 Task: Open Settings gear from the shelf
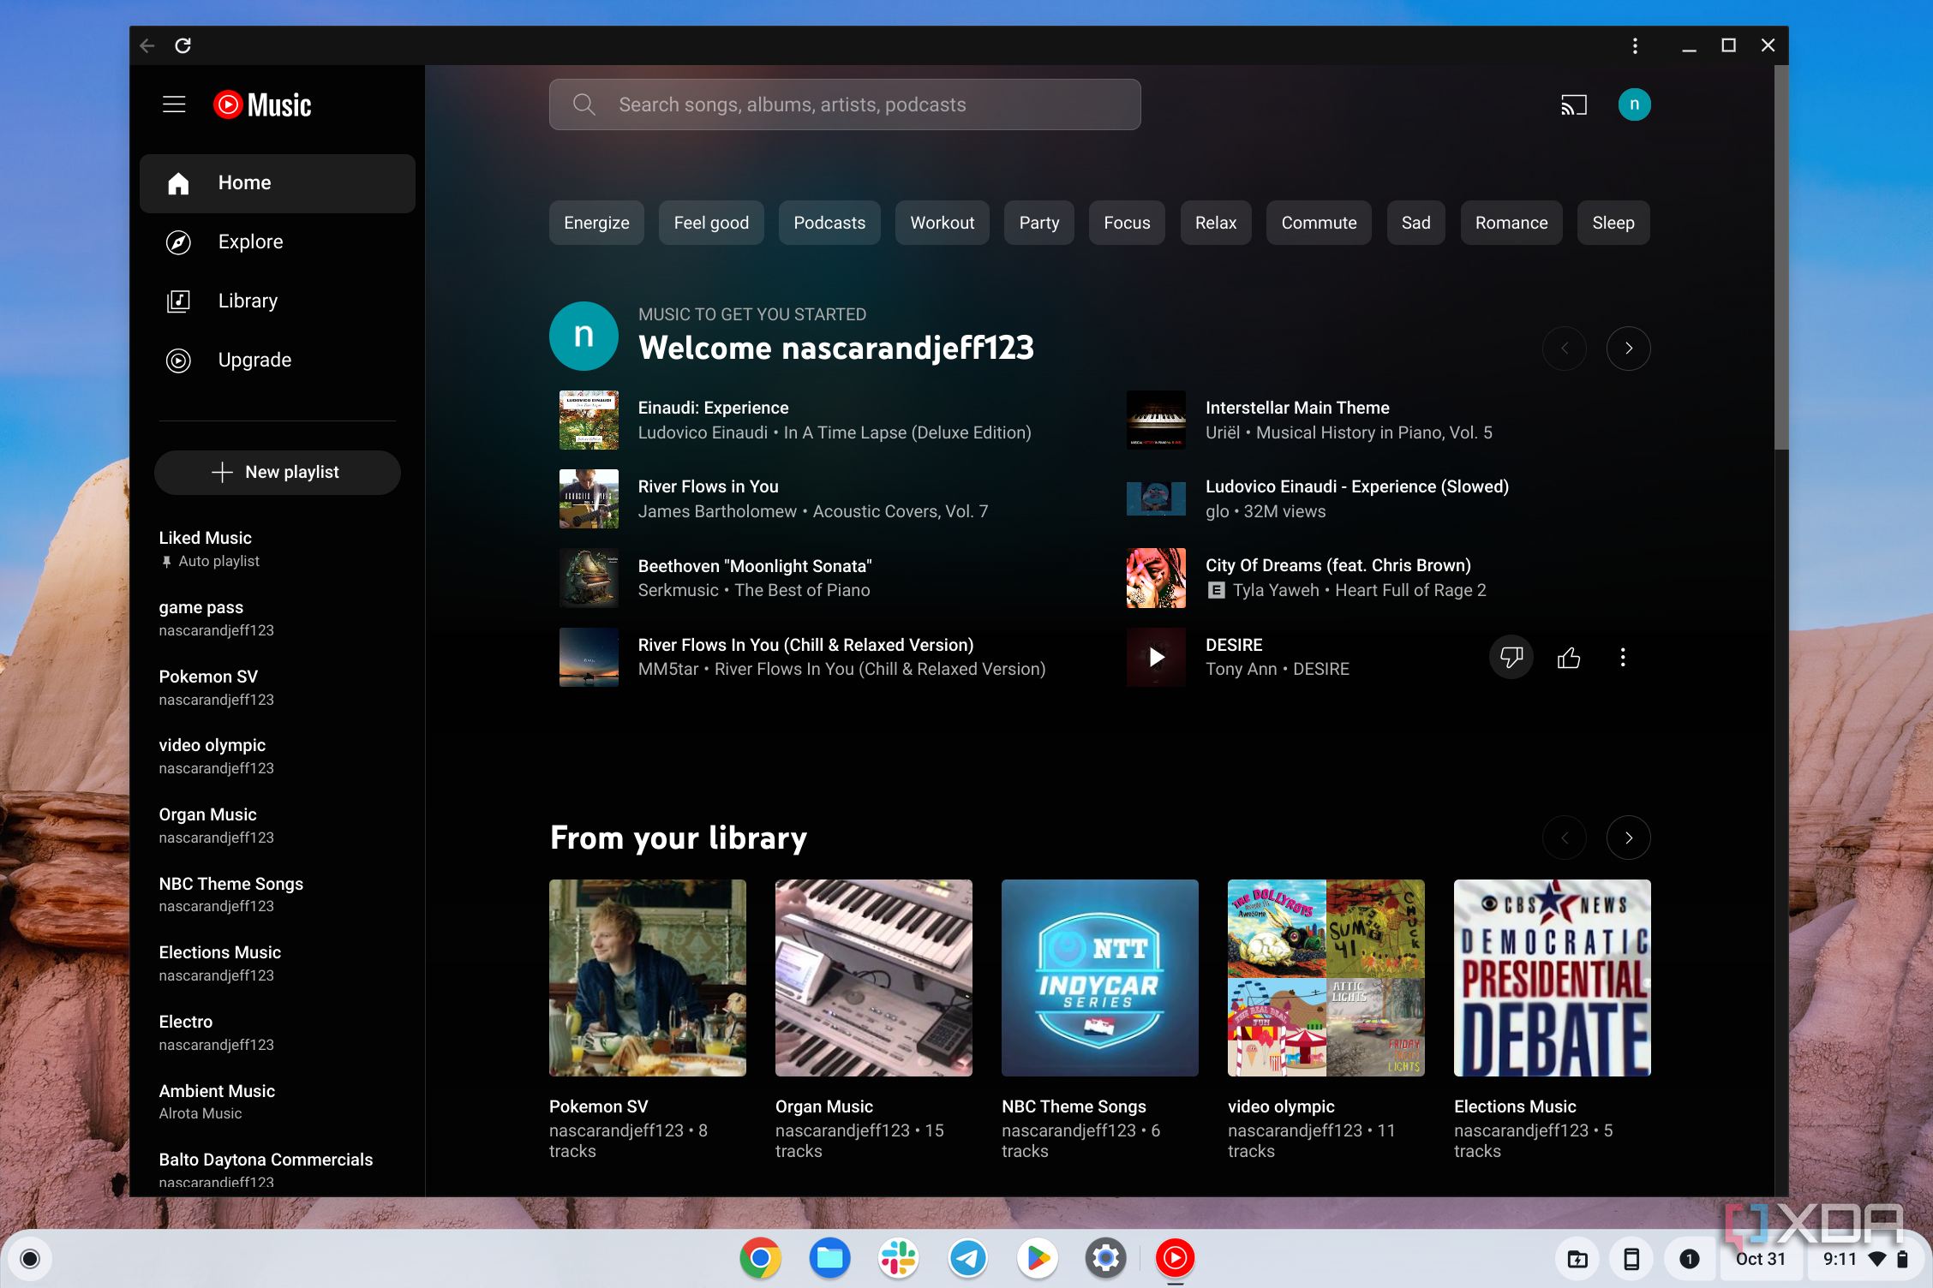click(1106, 1258)
